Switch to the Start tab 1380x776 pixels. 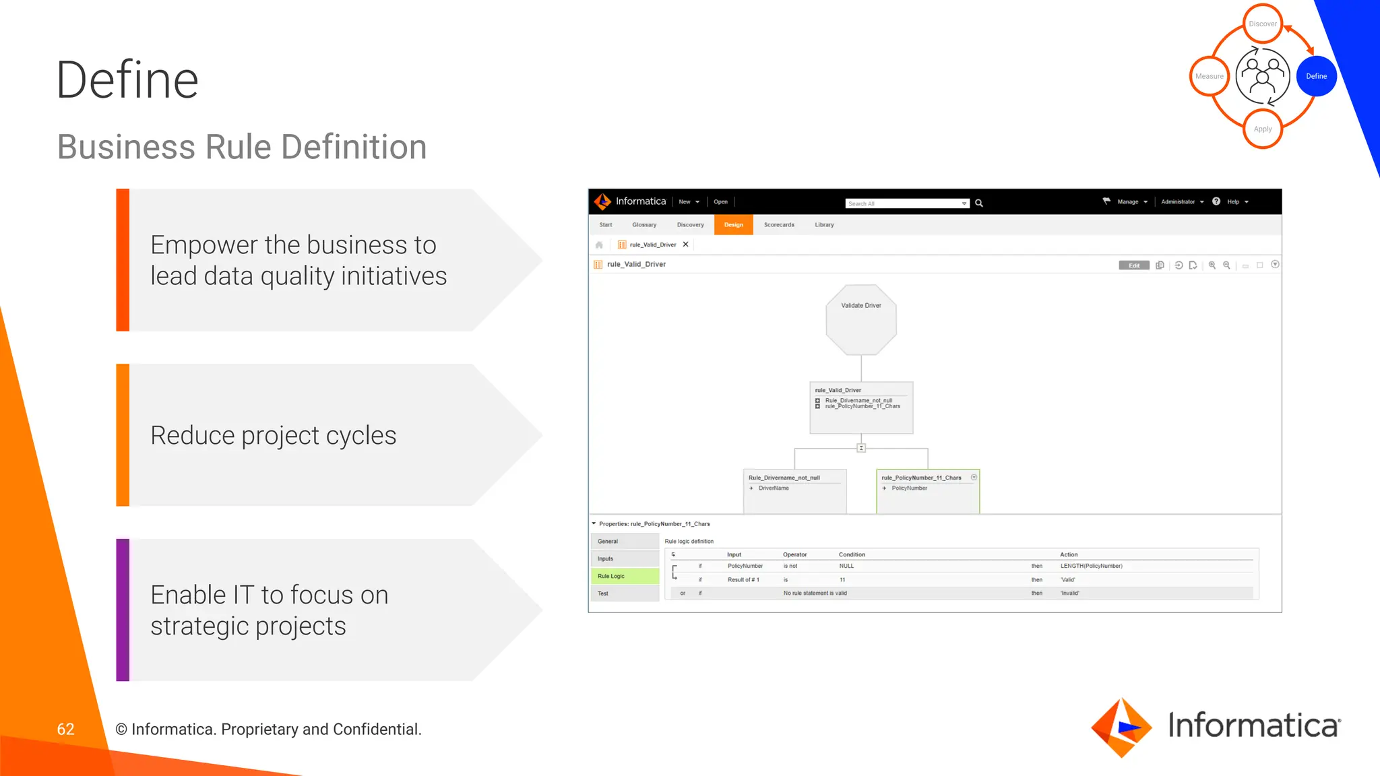click(x=606, y=225)
